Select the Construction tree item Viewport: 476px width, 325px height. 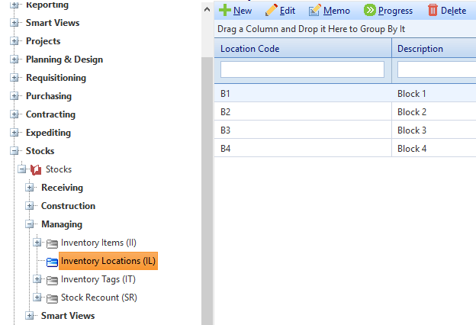coord(68,206)
